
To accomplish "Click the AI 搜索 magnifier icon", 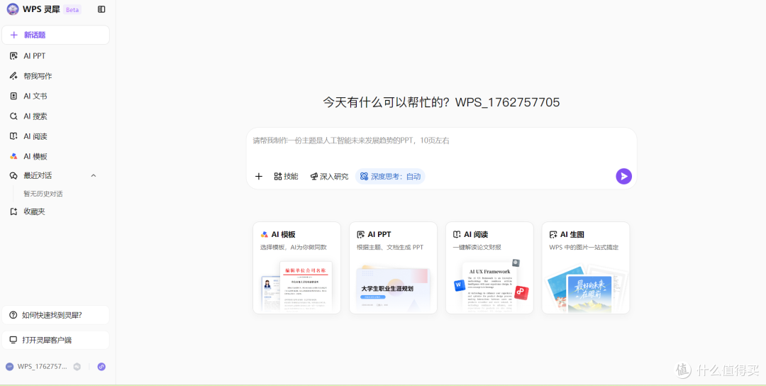I will pyautogui.click(x=13, y=116).
